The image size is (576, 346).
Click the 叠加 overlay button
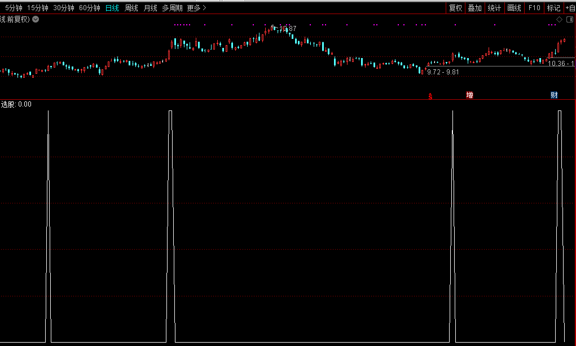pyautogui.click(x=474, y=8)
